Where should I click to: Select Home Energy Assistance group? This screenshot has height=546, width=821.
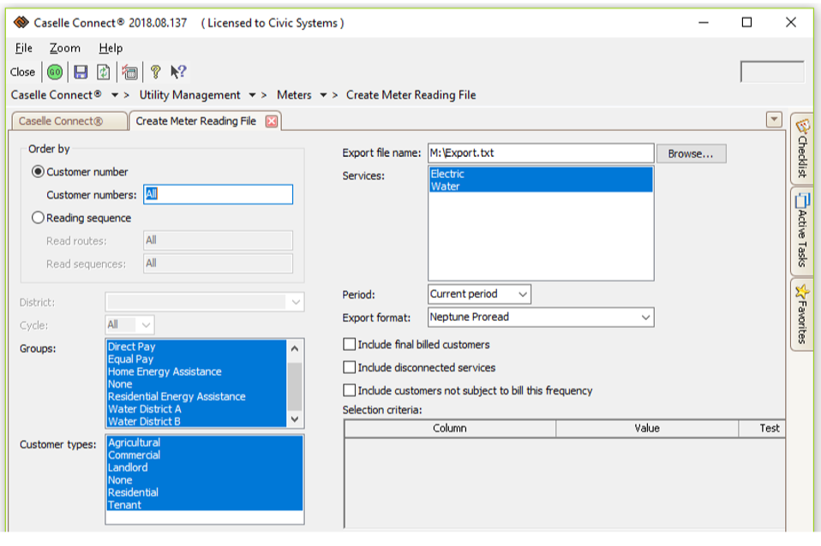click(x=196, y=371)
